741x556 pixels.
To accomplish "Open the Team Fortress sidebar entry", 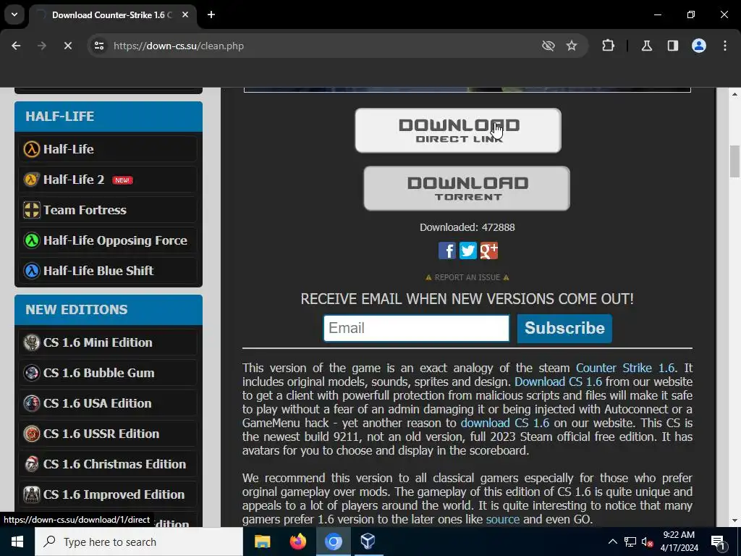I will tap(109, 210).
